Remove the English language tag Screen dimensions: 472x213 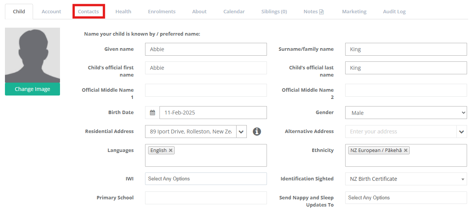point(171,150)
